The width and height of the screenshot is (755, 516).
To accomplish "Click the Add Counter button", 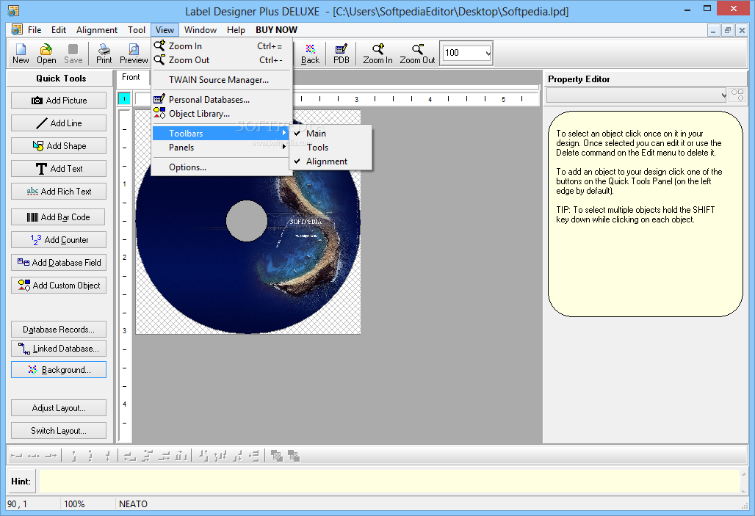I will (59, 240).
